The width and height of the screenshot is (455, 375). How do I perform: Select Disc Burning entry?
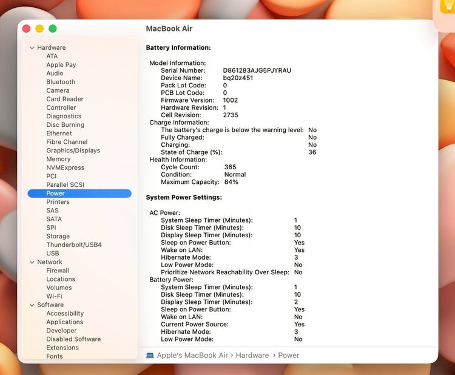click(x=66, y=124)
